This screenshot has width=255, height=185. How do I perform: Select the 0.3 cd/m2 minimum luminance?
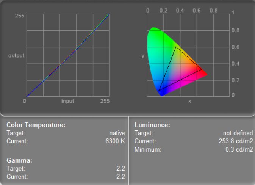(x=239, y=149)
